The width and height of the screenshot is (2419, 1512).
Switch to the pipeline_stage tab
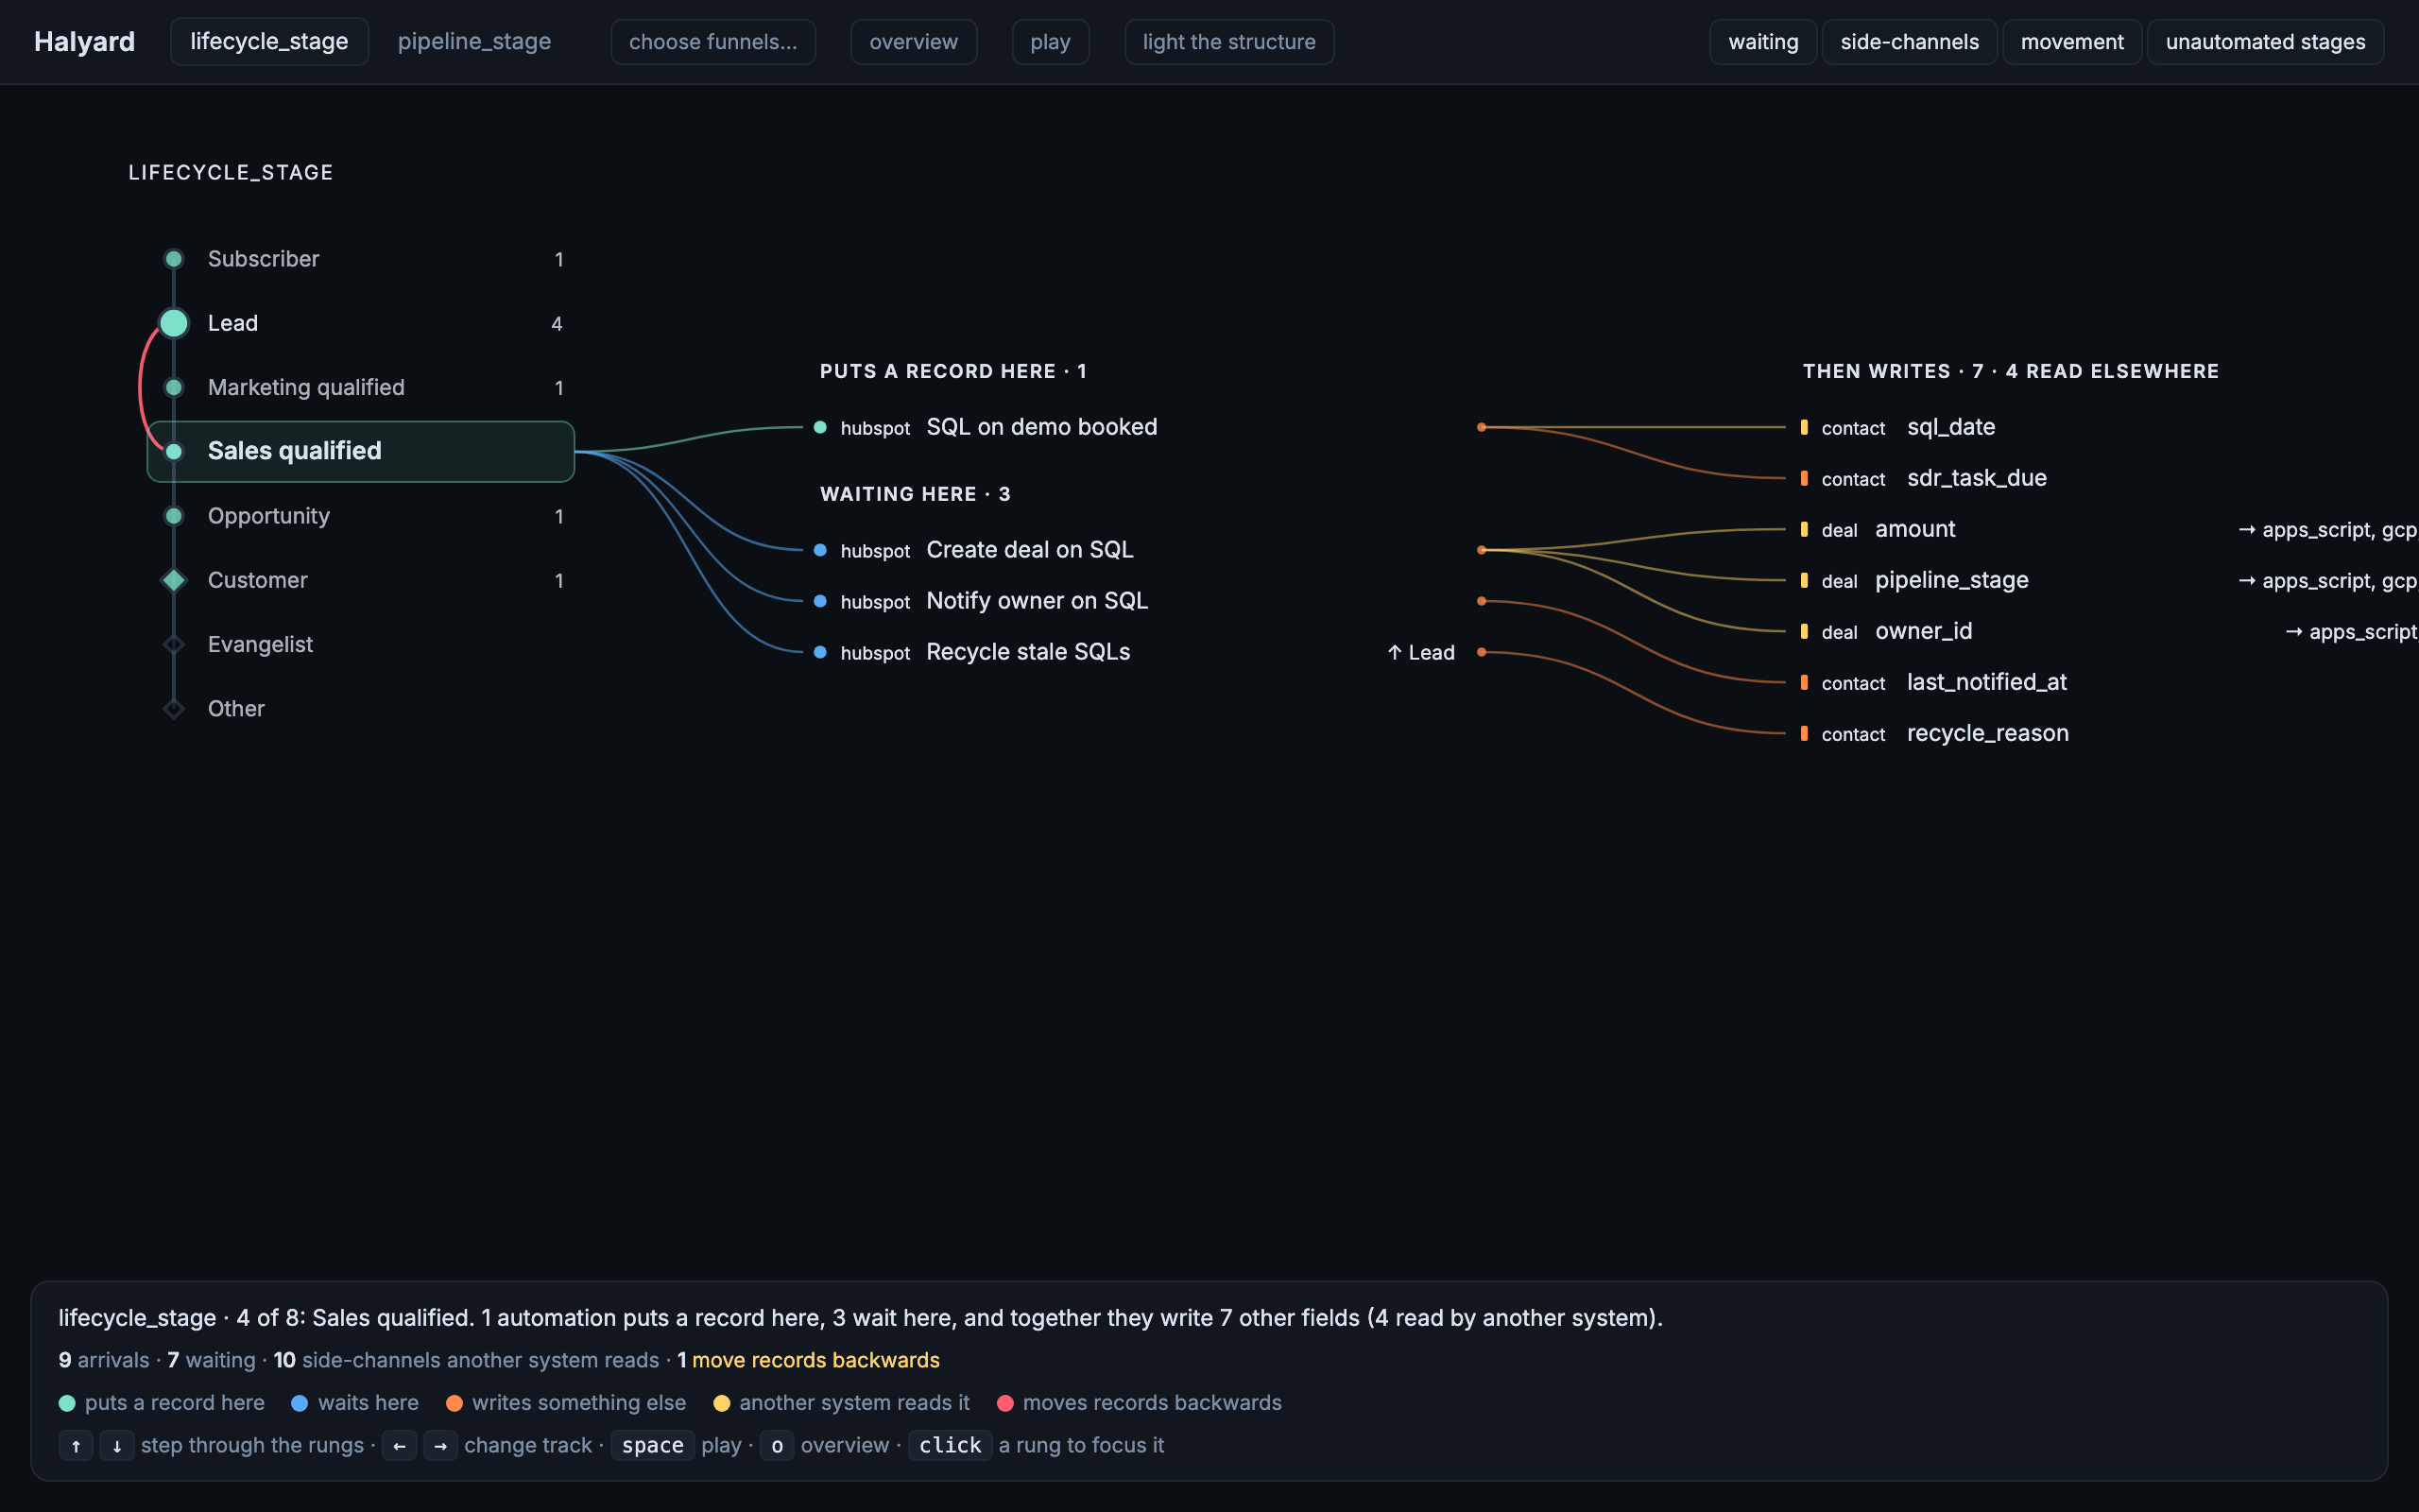coord(473,42)
